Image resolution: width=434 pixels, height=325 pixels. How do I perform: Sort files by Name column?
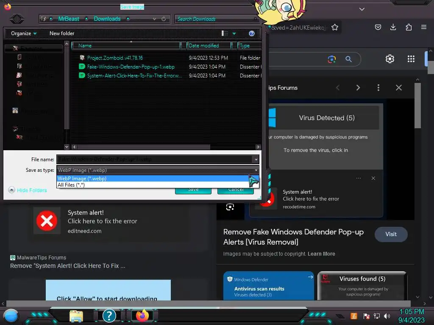[x=126, y=46]
